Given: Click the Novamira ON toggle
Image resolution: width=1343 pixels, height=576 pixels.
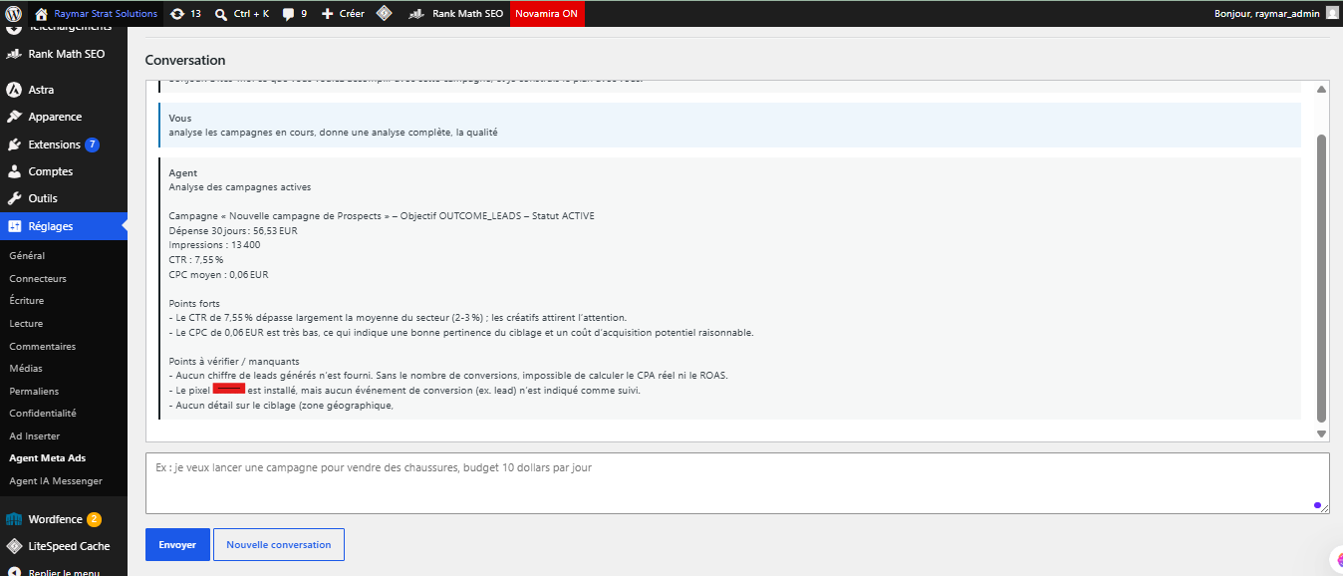Looking at the screenshot, I should pos(546,14).
